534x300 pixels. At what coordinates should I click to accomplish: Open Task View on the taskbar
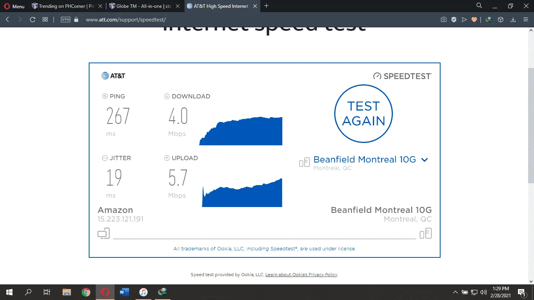[x=47, y=292]
